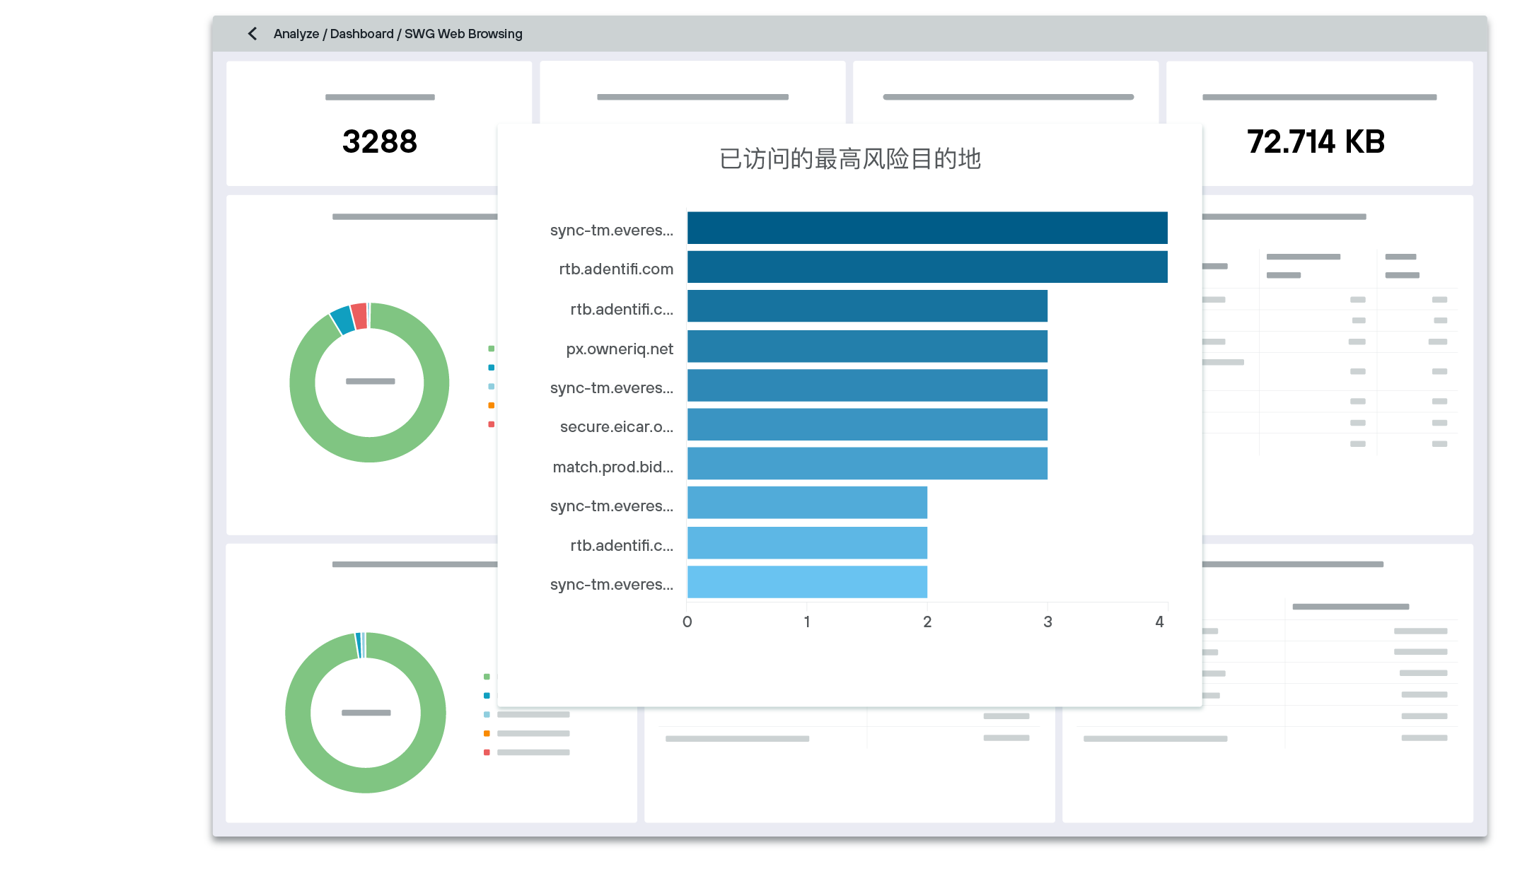Select the orange legend swatch of lower donut chart

(486, 733)
